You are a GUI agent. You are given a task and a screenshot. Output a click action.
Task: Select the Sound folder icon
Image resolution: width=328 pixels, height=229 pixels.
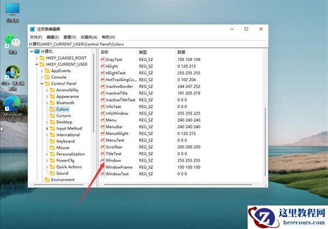coord(52,173)
